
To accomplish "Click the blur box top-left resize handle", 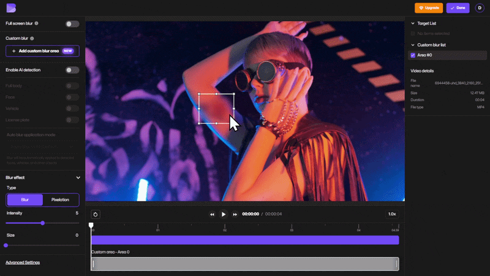I will click(x=199, y=94).
